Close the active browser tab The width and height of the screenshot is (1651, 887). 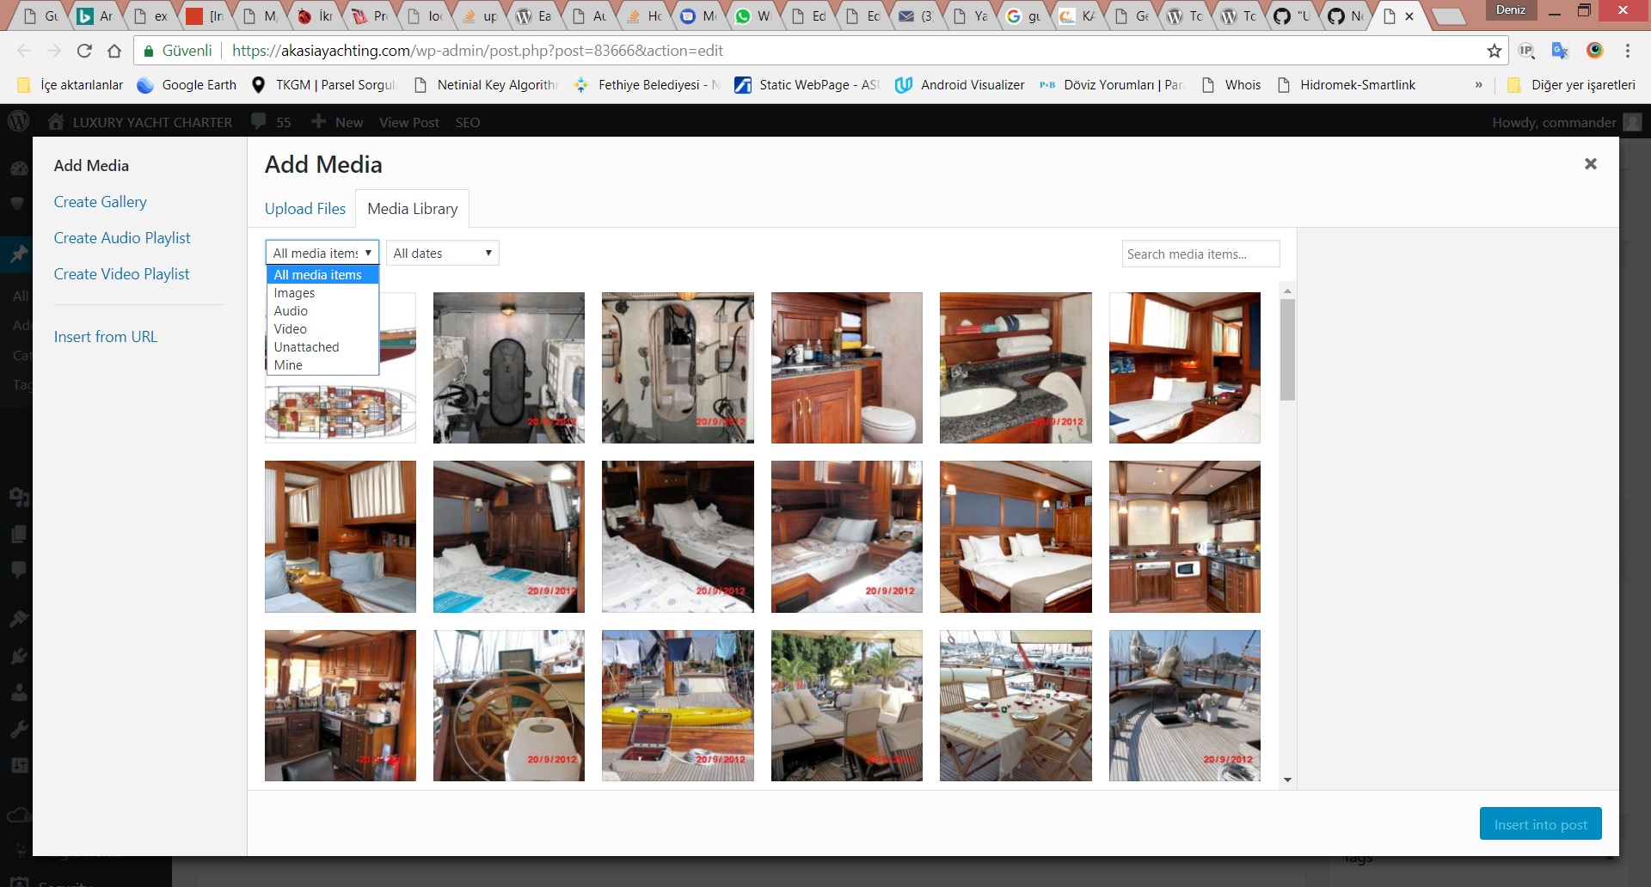tap(1409, 16)
